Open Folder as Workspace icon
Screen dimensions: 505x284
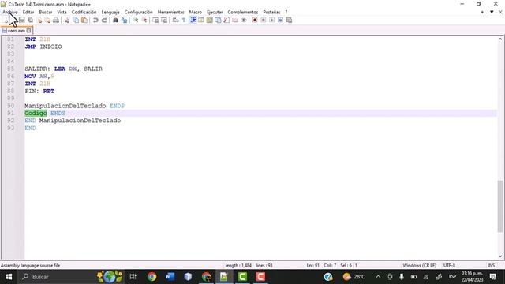coord(235,20)
